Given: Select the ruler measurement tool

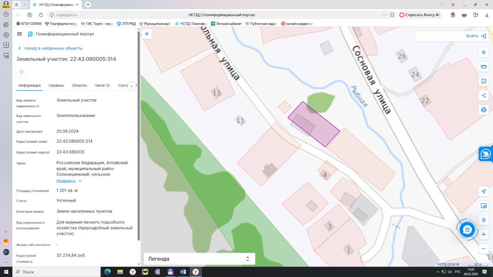Looking at the screenshot, I should coord(484,67).
